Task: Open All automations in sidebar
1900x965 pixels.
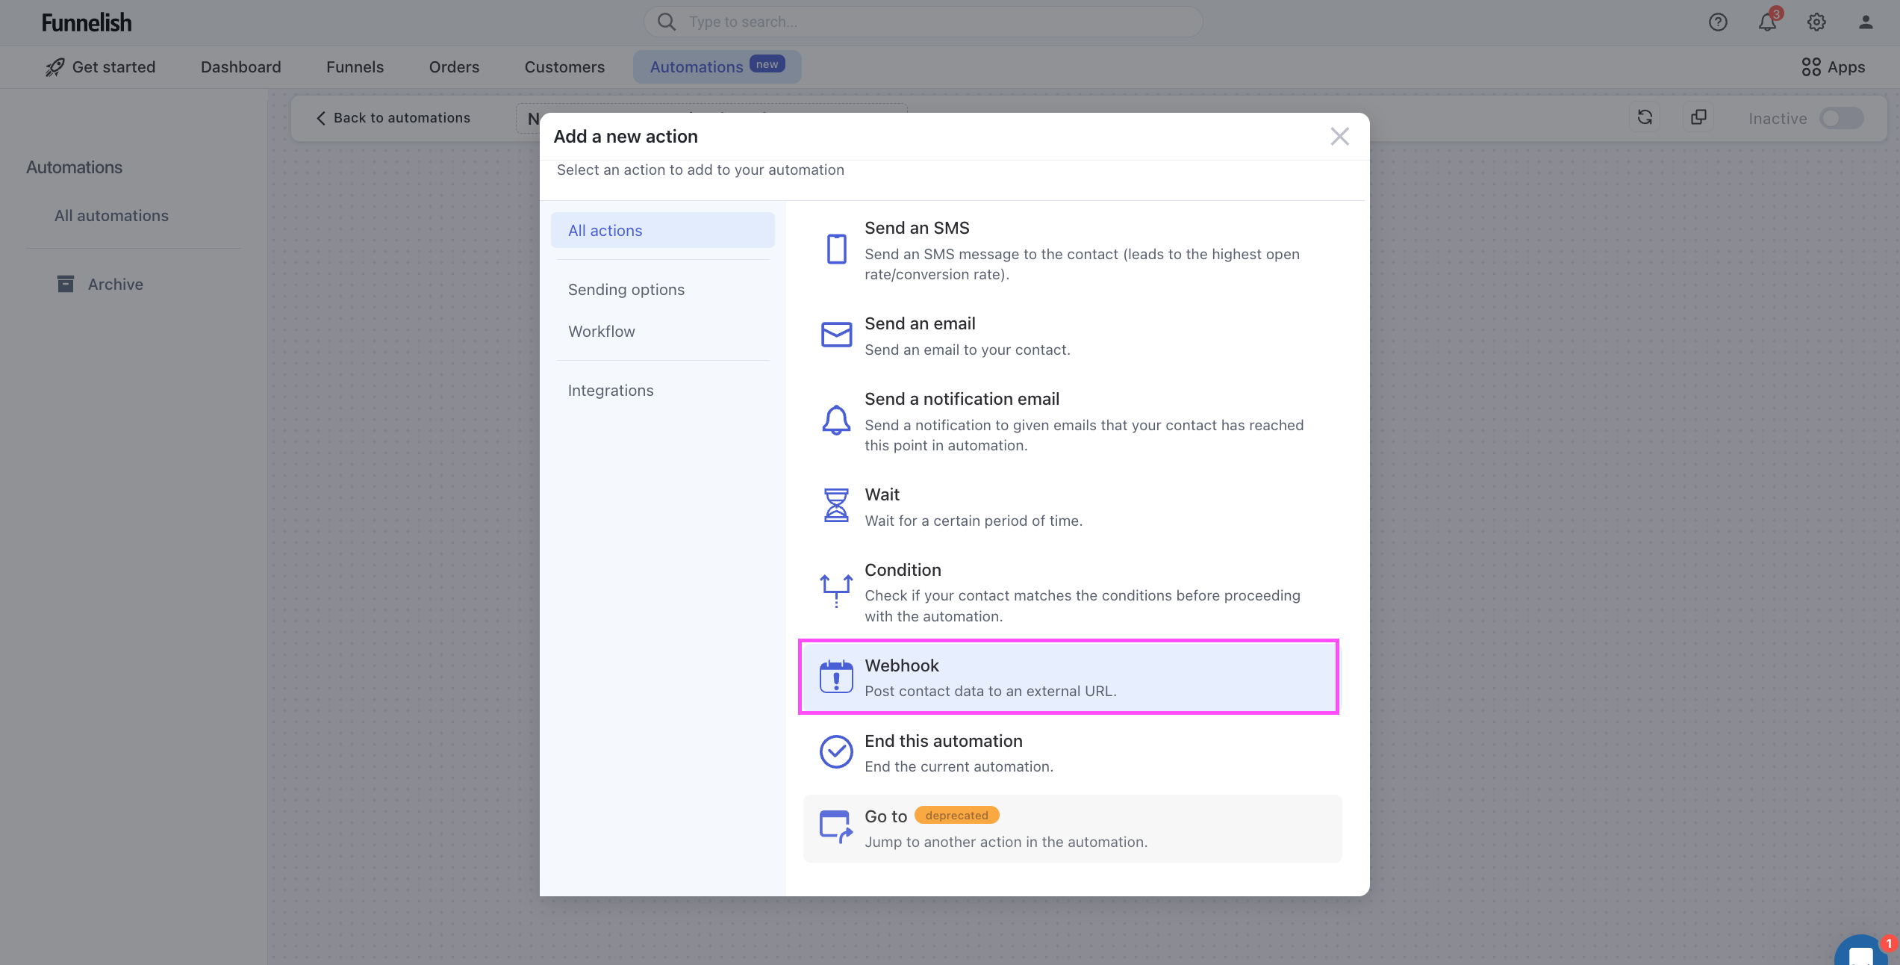Action: [111, 216]
